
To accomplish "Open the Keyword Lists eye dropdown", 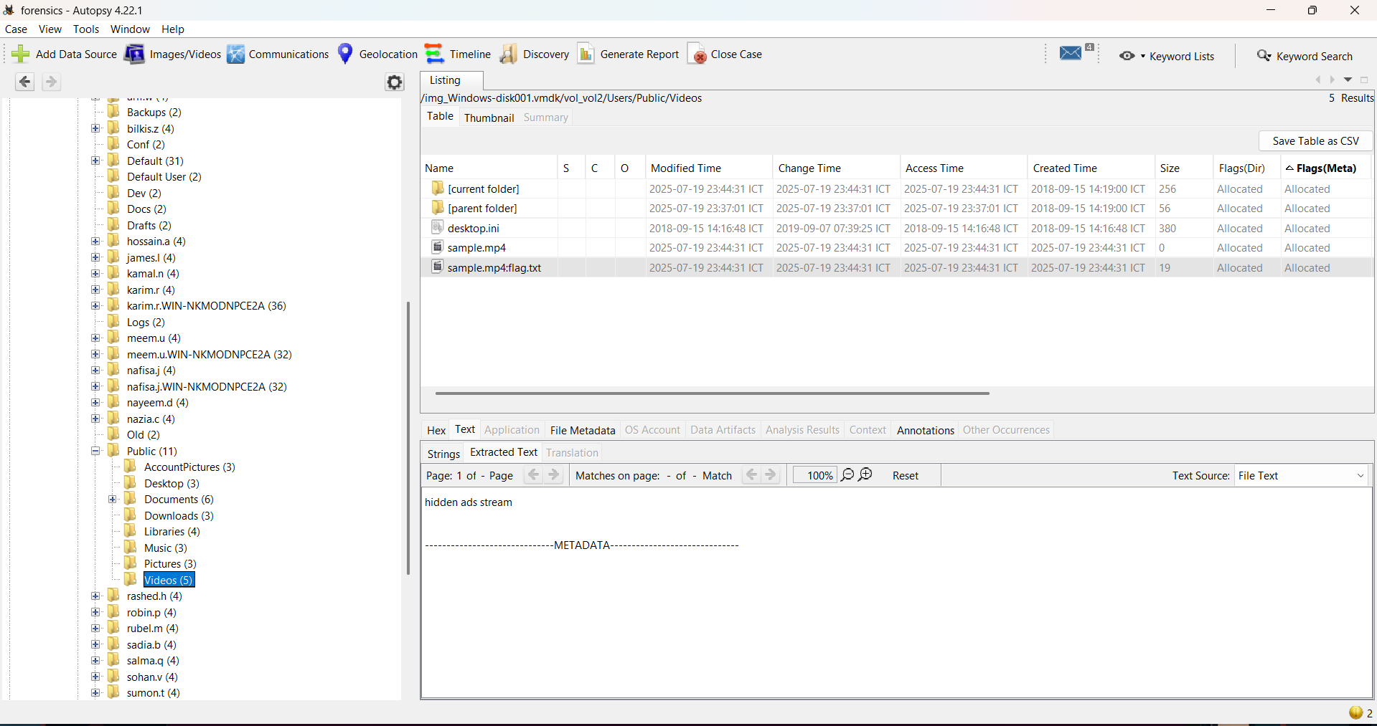I will (x=1132, y=56).
